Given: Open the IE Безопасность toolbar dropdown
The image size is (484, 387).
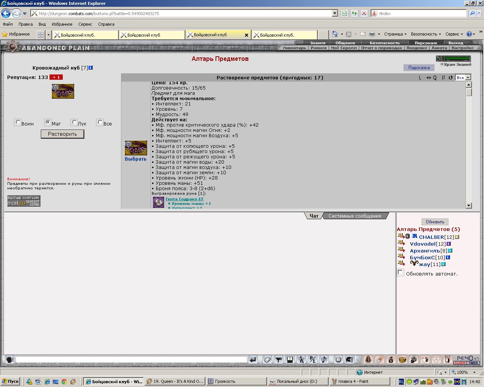Looking at the screenshot, I should point(426,34).
